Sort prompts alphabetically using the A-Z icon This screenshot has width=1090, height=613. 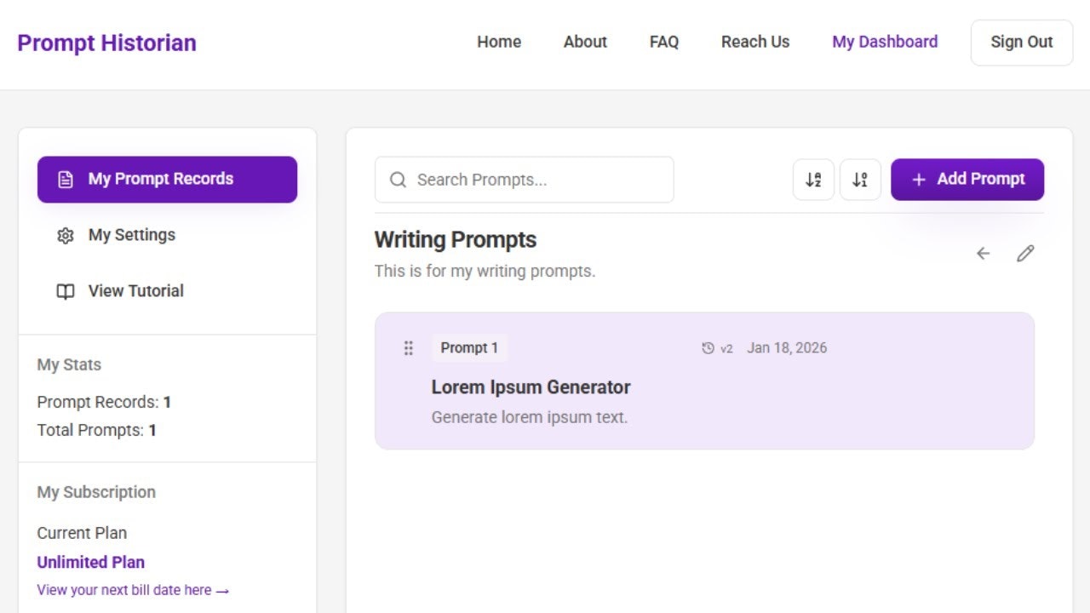point(813,179)
